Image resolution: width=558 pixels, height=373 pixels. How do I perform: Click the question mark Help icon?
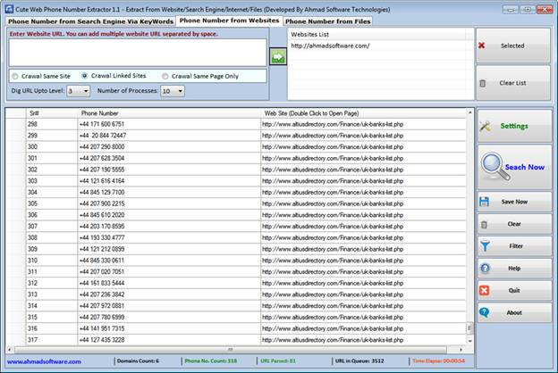pyautogui.click(x=485, y=268)
